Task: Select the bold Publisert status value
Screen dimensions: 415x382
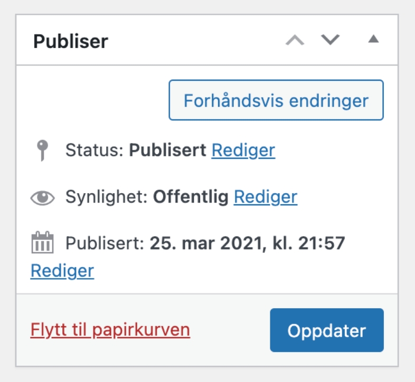Action: (167, 150)
